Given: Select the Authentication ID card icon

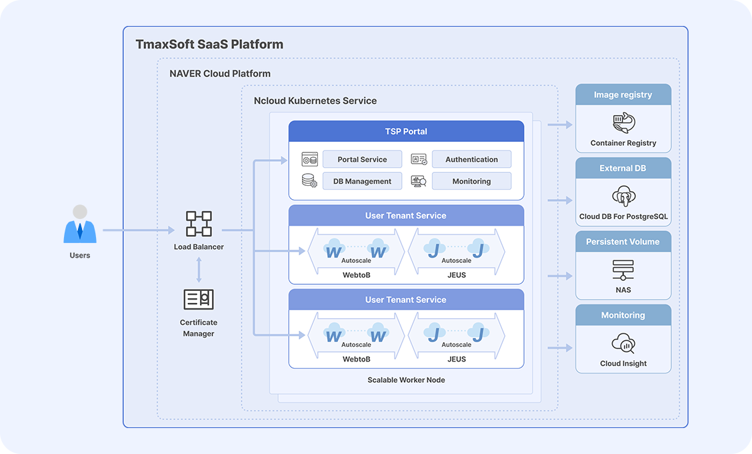Looking at the screenshot, I should (419, 159).
